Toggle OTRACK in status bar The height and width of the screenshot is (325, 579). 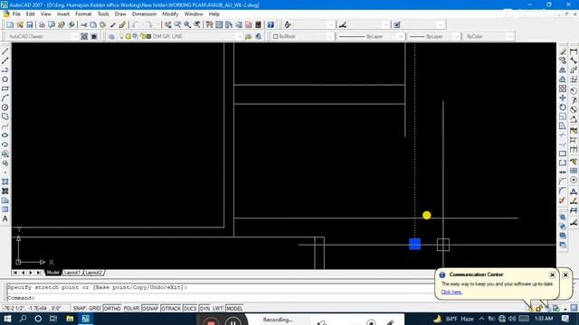(171, 309)
